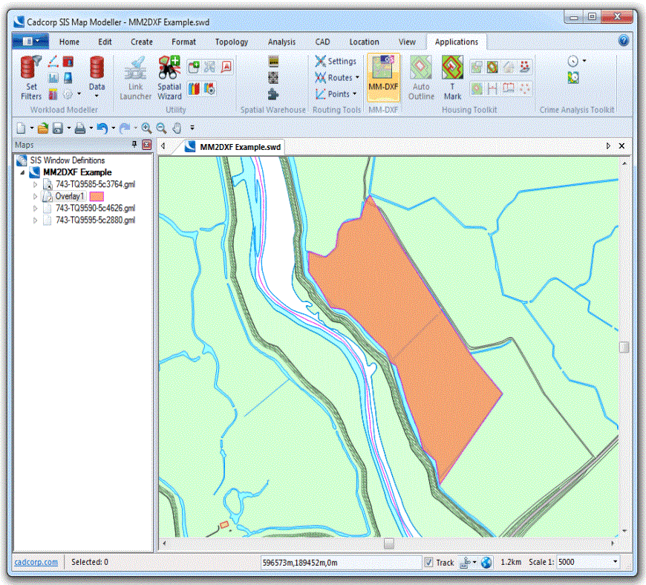Click the chart icon in Workload Modeller
The height and width of the screenshot is (585, 646).
(x=53, y=78)
